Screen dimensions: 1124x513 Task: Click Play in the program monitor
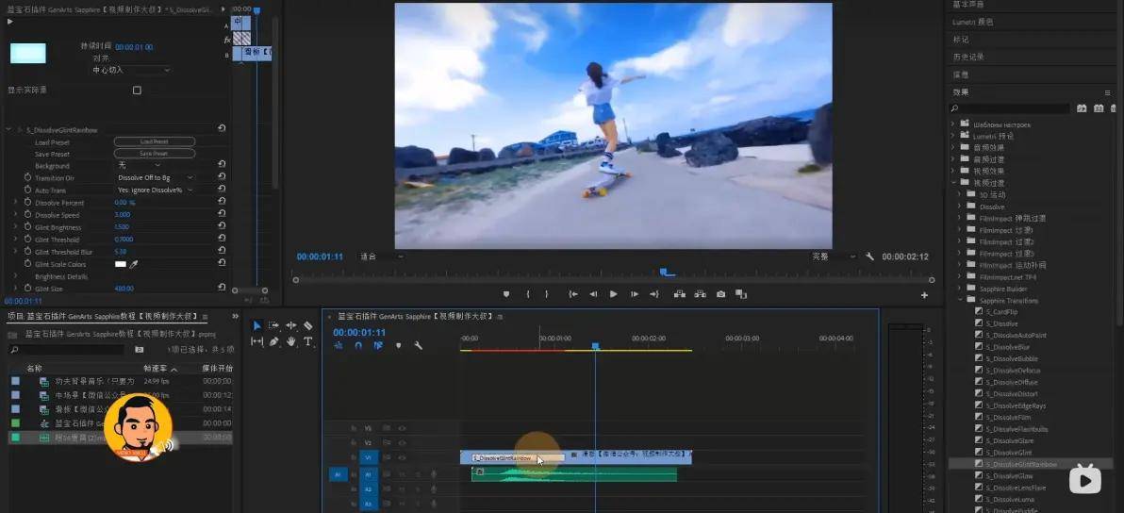614,294
